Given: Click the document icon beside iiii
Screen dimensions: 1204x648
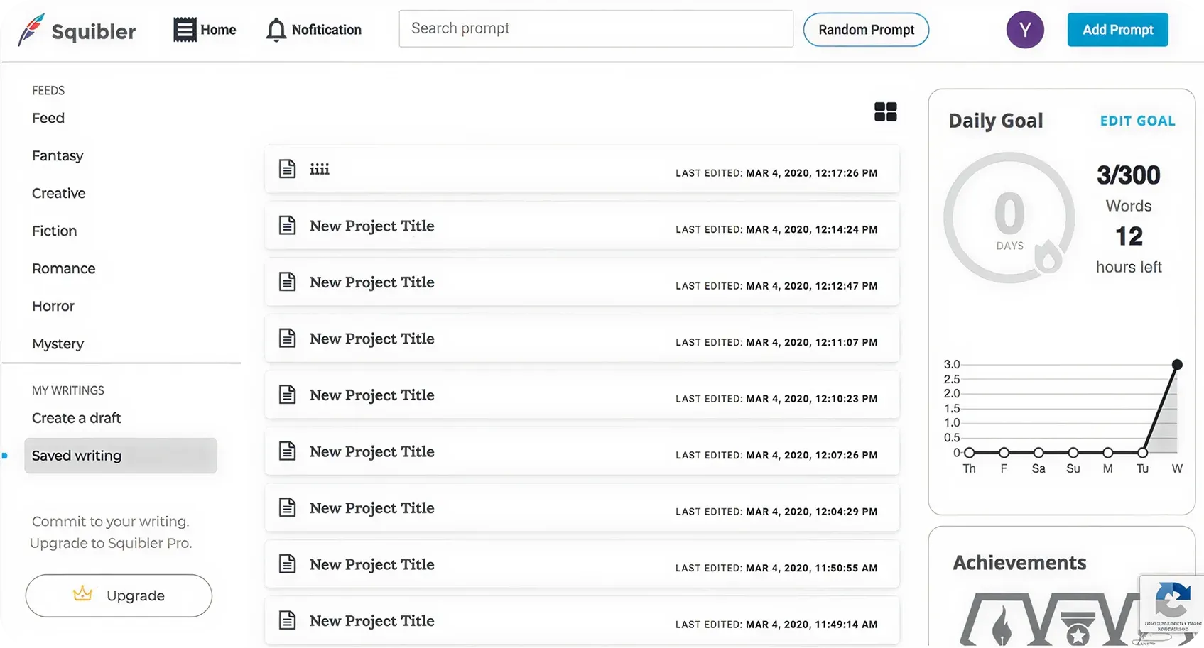Looking at the screenshot, I should (x=287, y=169).
